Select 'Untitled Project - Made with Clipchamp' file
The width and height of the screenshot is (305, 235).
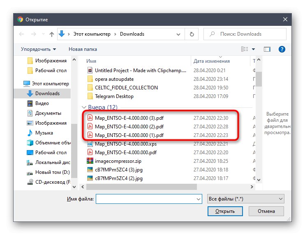coord(136,71)
